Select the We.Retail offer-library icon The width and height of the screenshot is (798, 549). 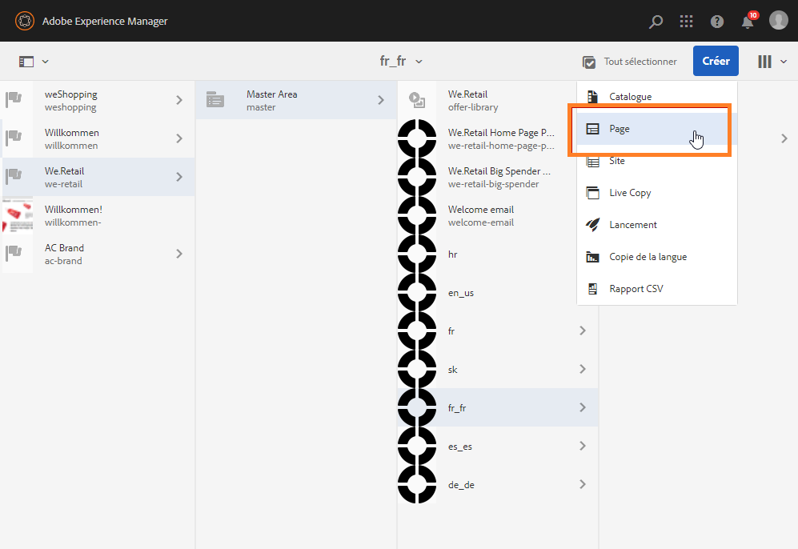click(x=417, y=100)
